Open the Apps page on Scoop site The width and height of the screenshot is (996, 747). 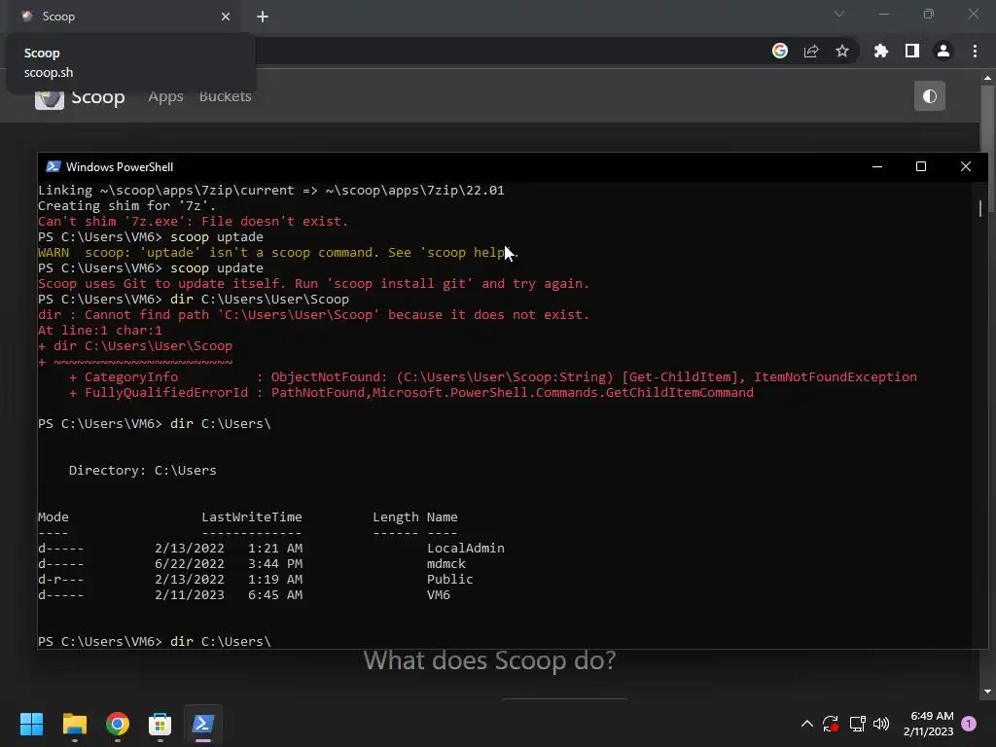165,96
